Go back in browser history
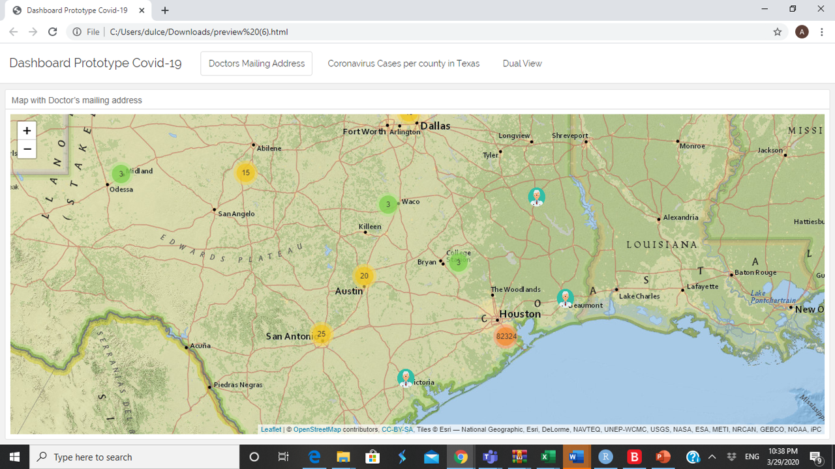 click(x=14, y=32)
